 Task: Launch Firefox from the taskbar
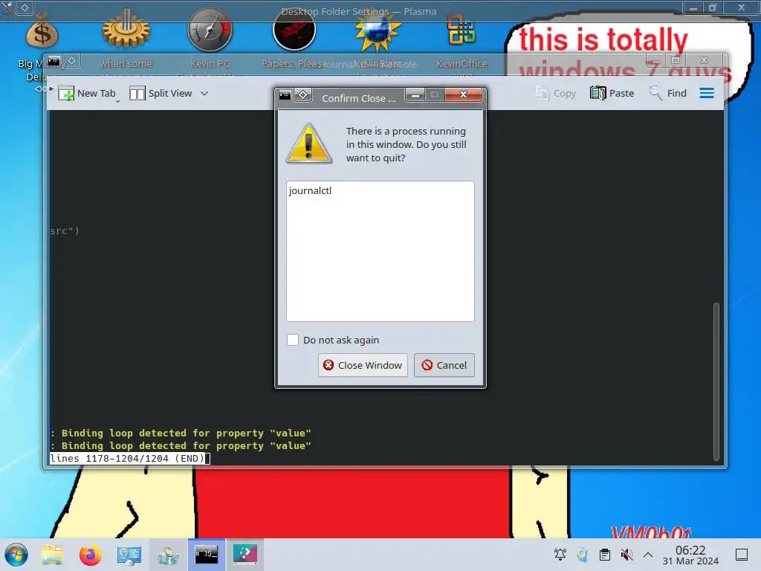tap(90, 555)
